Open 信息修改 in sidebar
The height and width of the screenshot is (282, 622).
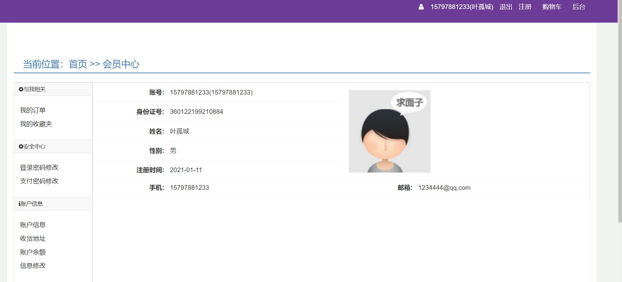pyautogui.click(x=33, y=266)
